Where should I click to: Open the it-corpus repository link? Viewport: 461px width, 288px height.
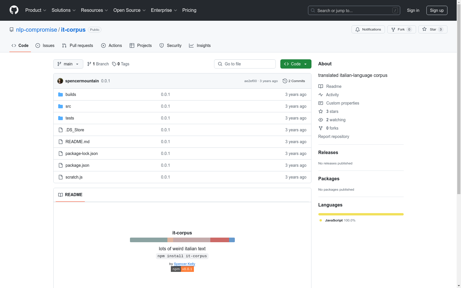(73, 30)
